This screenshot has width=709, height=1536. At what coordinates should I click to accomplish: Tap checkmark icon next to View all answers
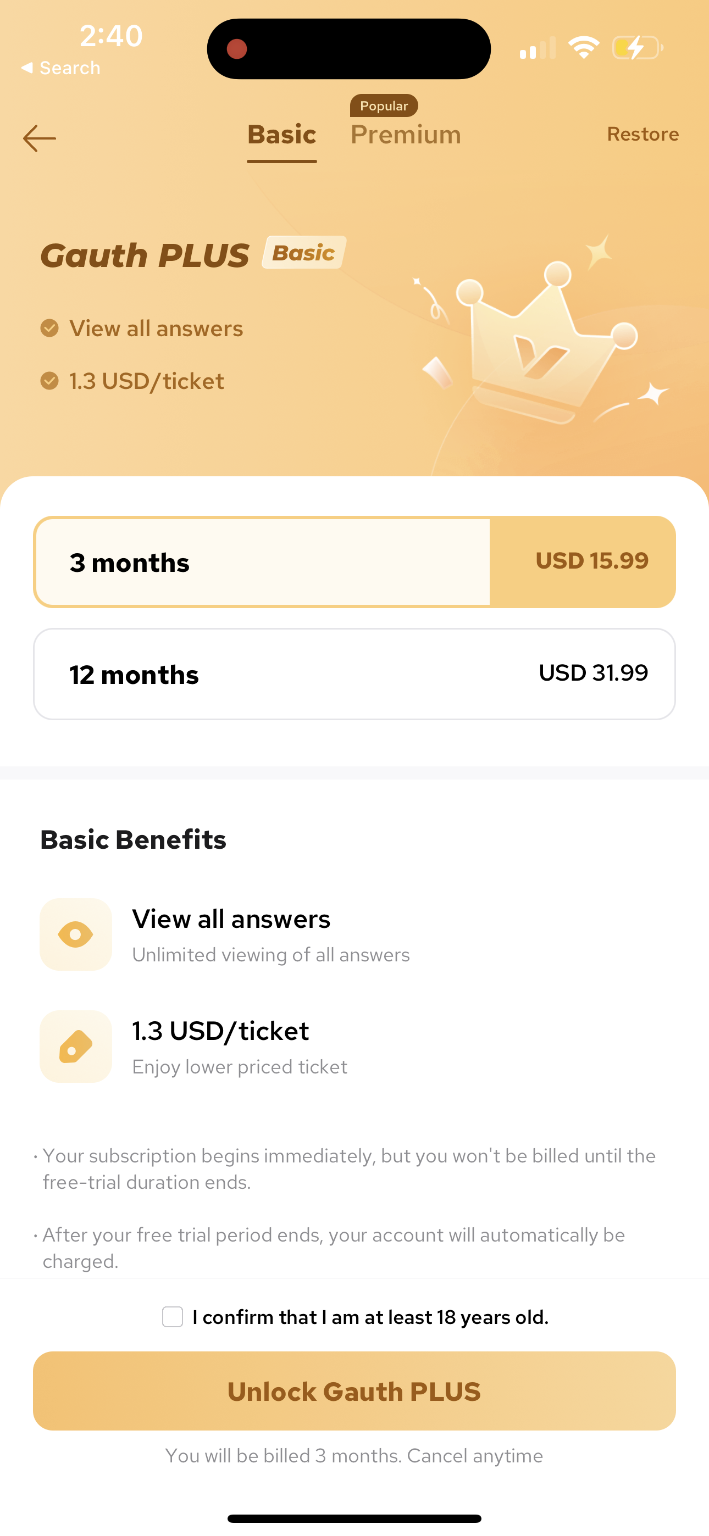click(x=49, y=328)
